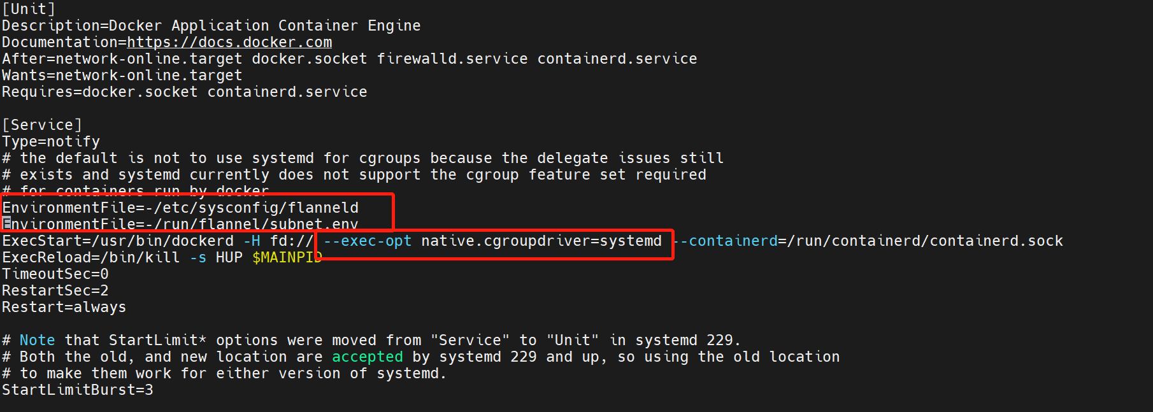The height and width of the screenshot is (412, 1153).
Task: Click the green accepted word in comment
Action: (x=367, y=357)
